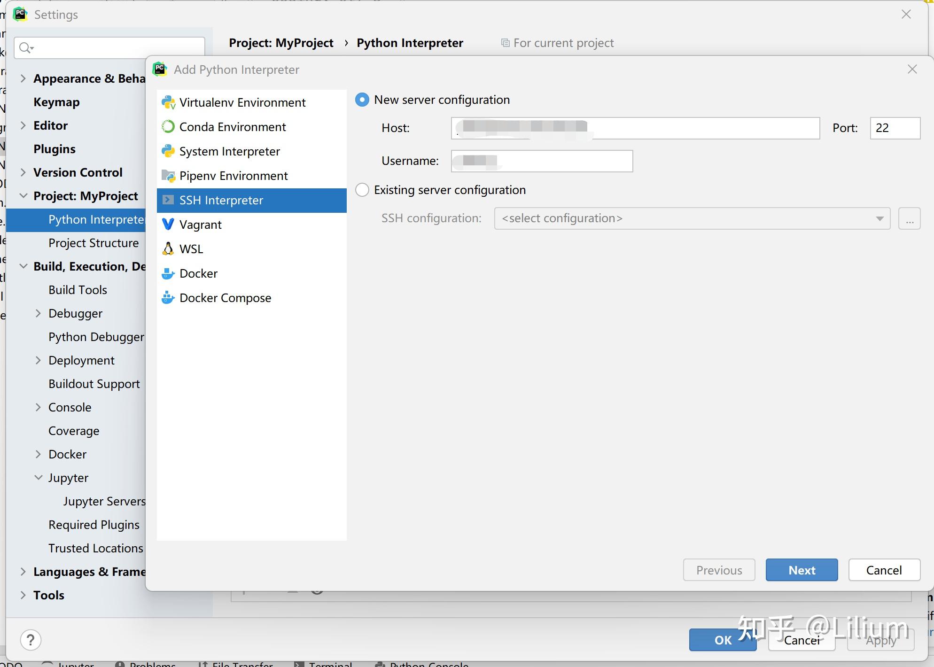Click the Next button
934x667 pixels.
coord(802,570)
